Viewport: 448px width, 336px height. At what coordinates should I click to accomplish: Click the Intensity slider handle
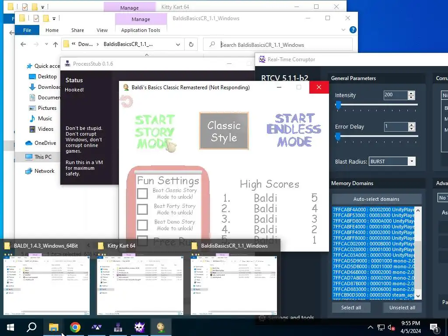click(338, 105)
